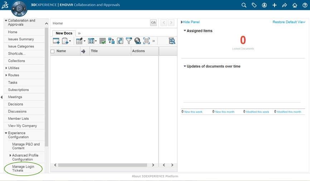Click the table edit mode icon

click(79, 41)
